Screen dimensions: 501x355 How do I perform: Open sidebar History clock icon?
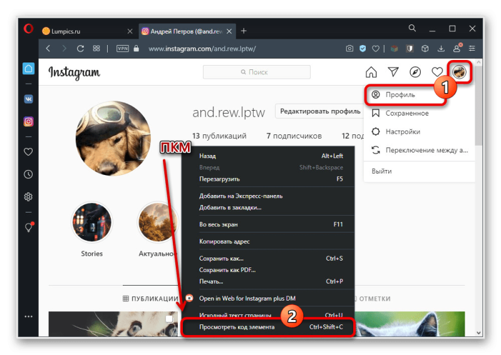click(x=28, y=174)
